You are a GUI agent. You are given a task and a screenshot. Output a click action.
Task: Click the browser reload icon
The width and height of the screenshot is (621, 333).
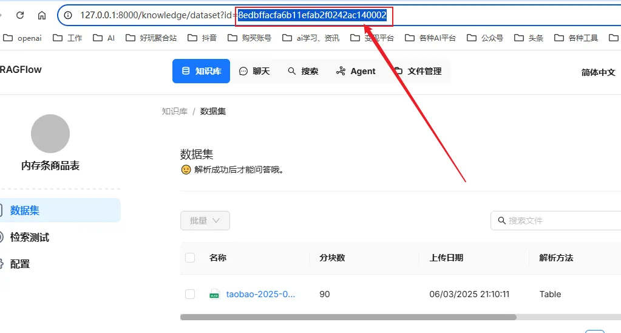tap(20, 15)
